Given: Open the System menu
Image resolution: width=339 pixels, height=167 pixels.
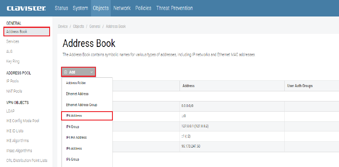Looking at the screenshot, I should pyautogui.click(x=81, y=8).
